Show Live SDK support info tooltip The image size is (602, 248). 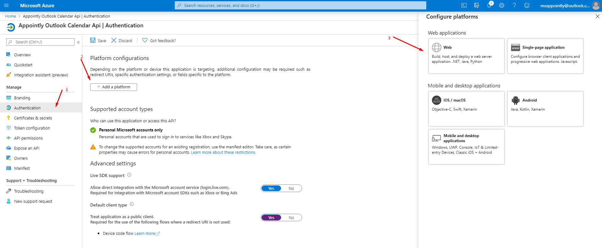[129, 175]
